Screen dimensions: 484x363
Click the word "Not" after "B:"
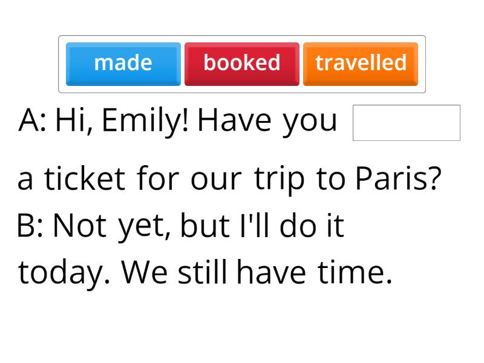tap(79, 226)
